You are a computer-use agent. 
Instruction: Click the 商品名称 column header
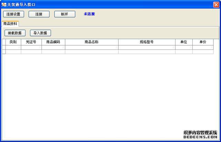pos(92,42)
